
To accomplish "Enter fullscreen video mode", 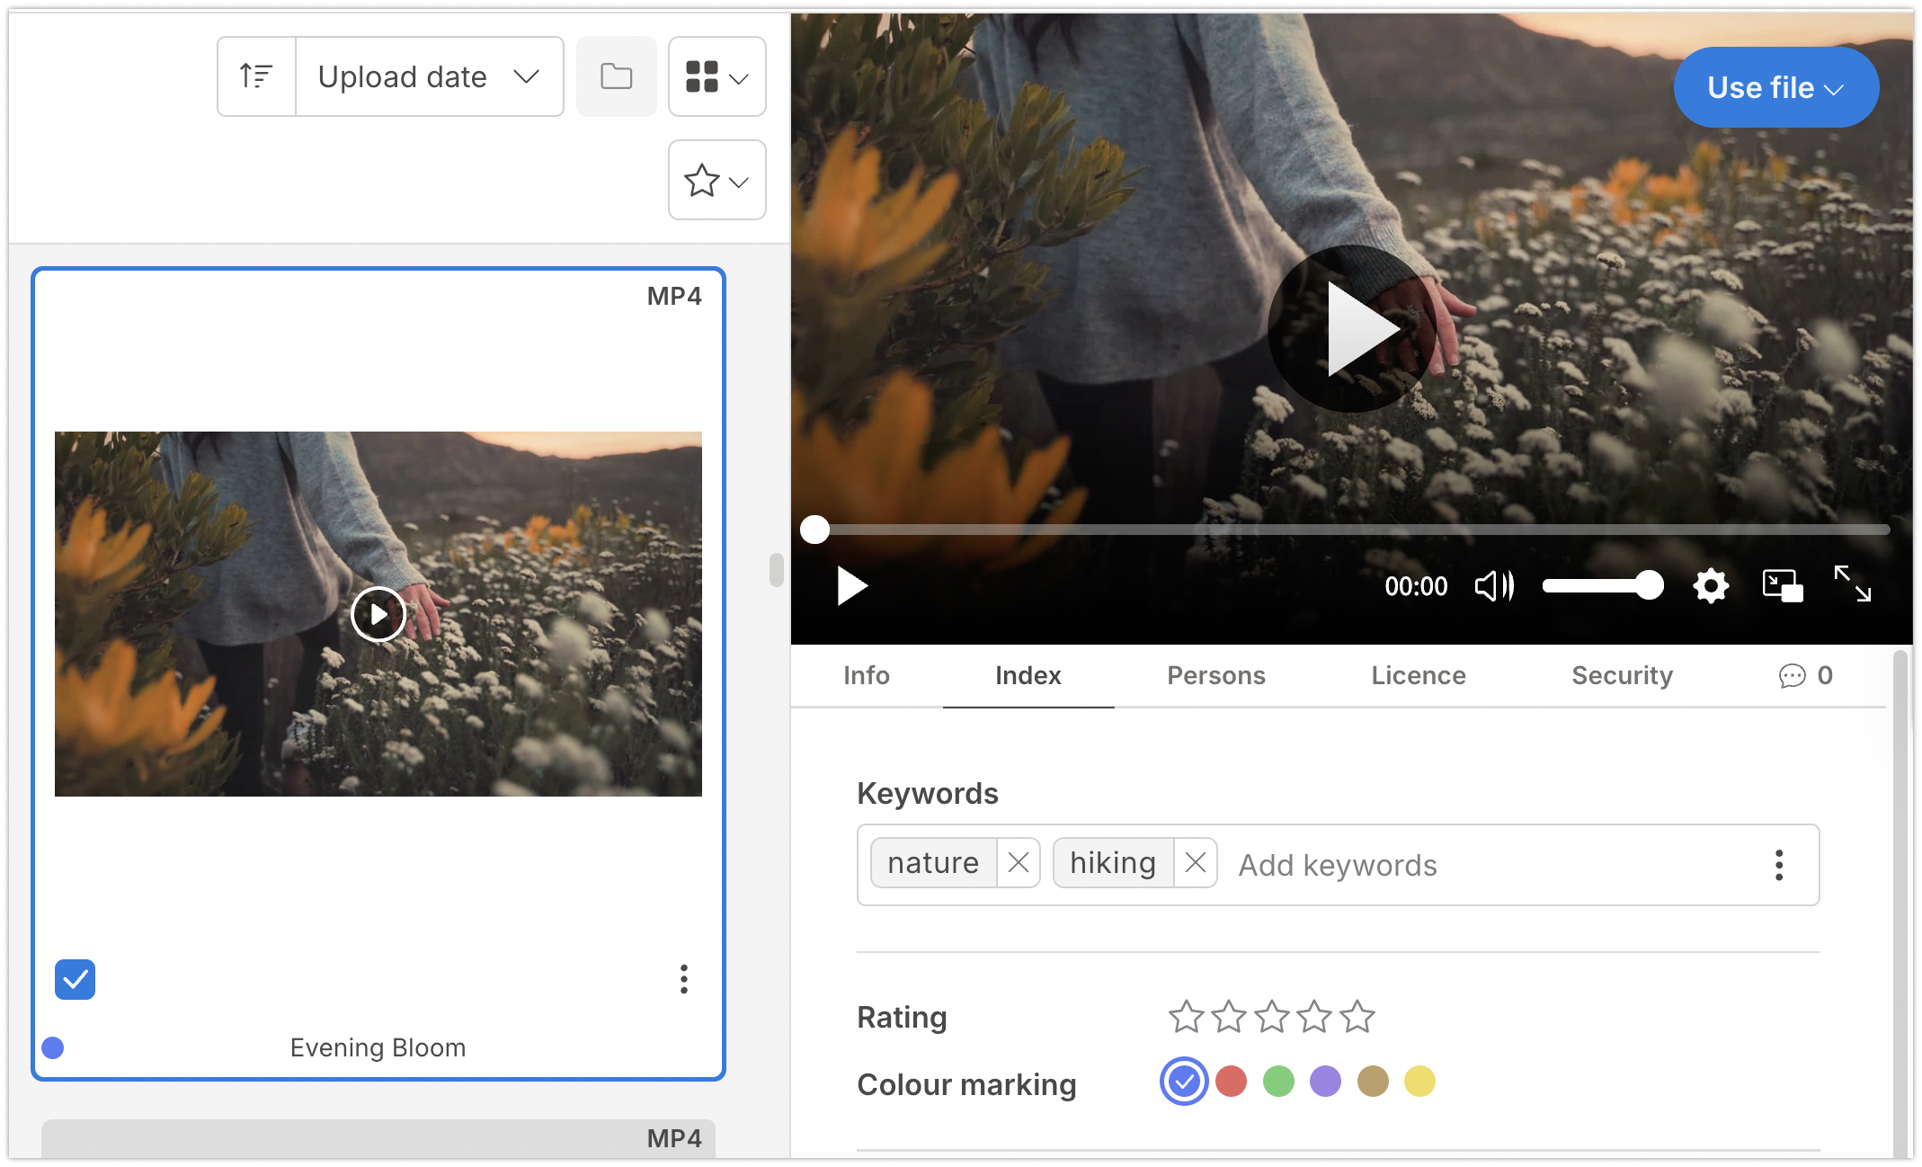I will click(1852, 584).
